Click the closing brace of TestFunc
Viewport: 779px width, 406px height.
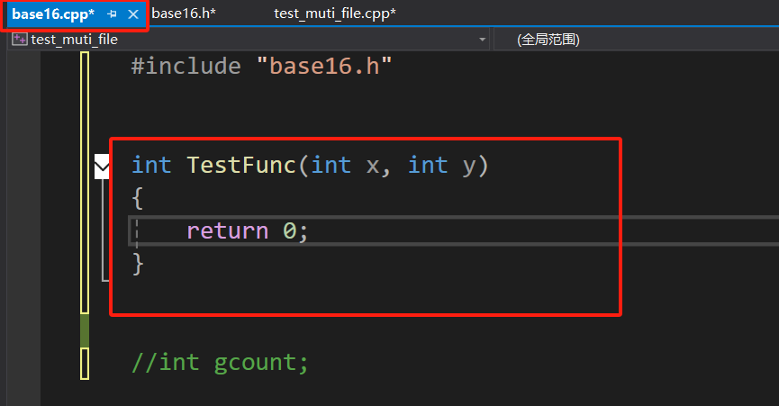(138, 264)
